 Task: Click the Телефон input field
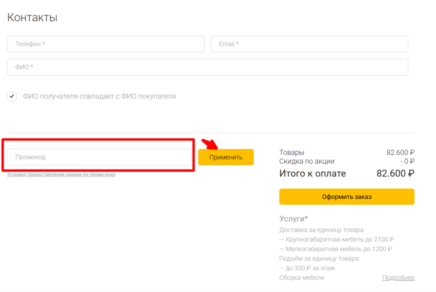pos(106,44)
